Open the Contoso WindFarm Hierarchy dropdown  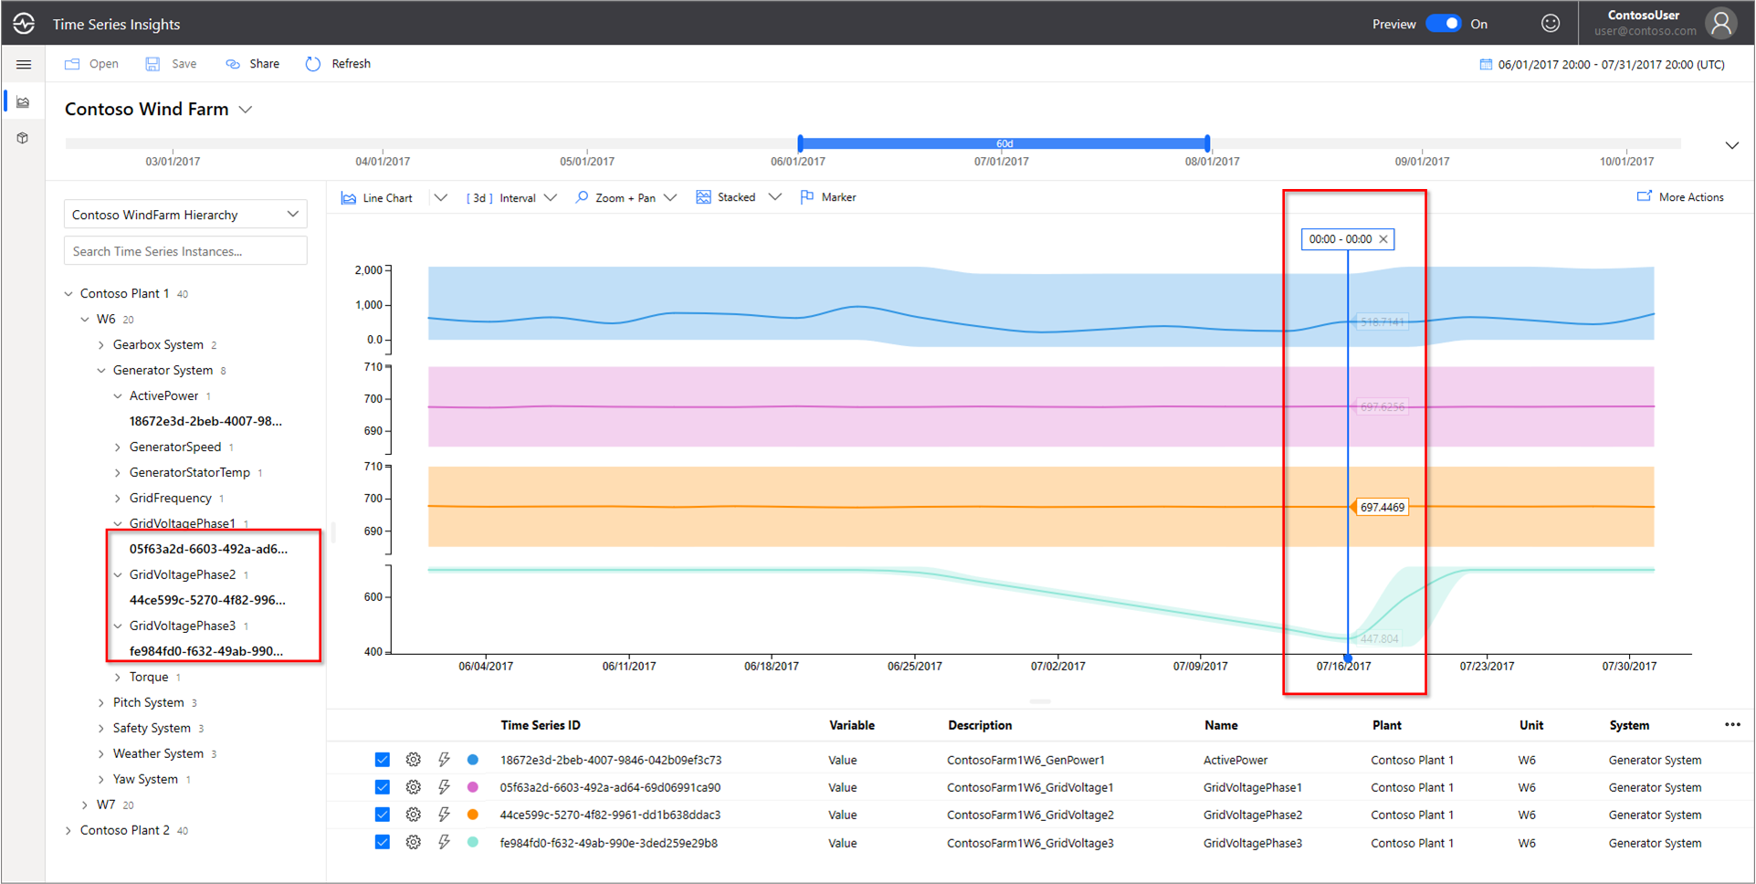[x=185, y=215]
